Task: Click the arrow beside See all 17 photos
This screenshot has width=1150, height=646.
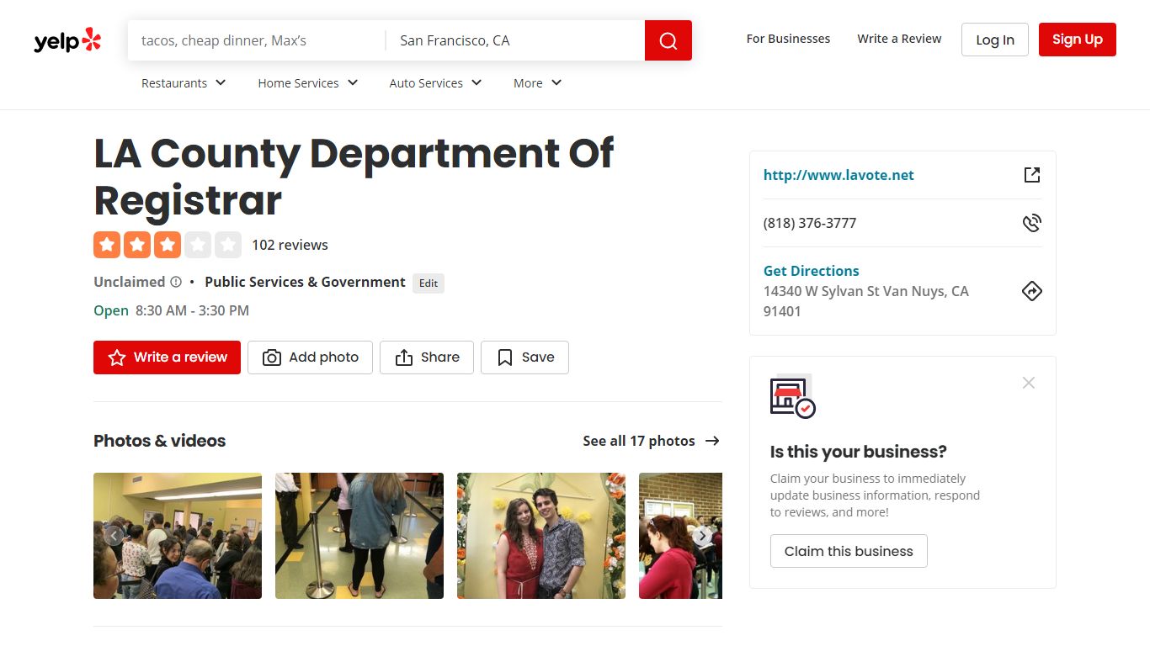Action: [x=712, y=441]
